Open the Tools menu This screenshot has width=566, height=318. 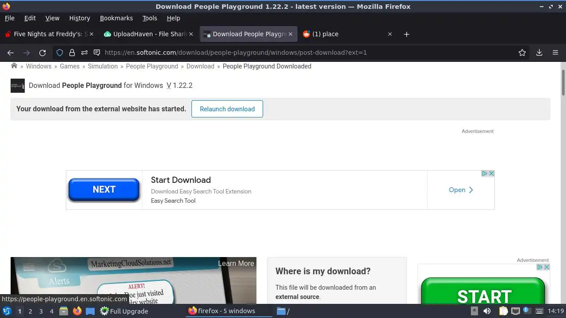[149, 18]
